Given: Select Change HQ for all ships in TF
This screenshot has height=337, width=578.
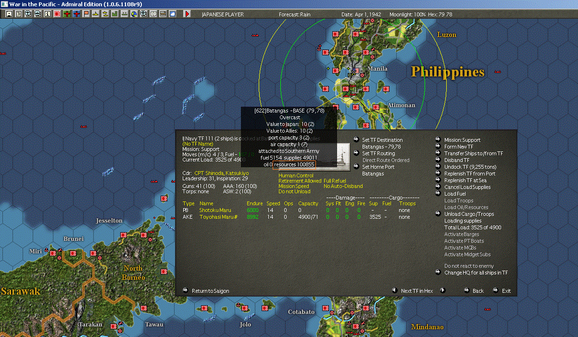Looking at the screenshot, I should pyautogui.click(x=476, y=273).
